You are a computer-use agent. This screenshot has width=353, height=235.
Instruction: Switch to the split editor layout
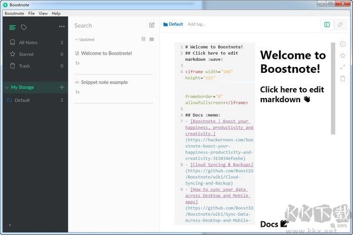tap(327, 25)
